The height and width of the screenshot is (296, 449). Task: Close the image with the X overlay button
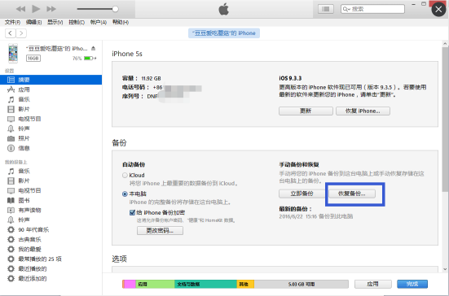(x=438, y=10)
